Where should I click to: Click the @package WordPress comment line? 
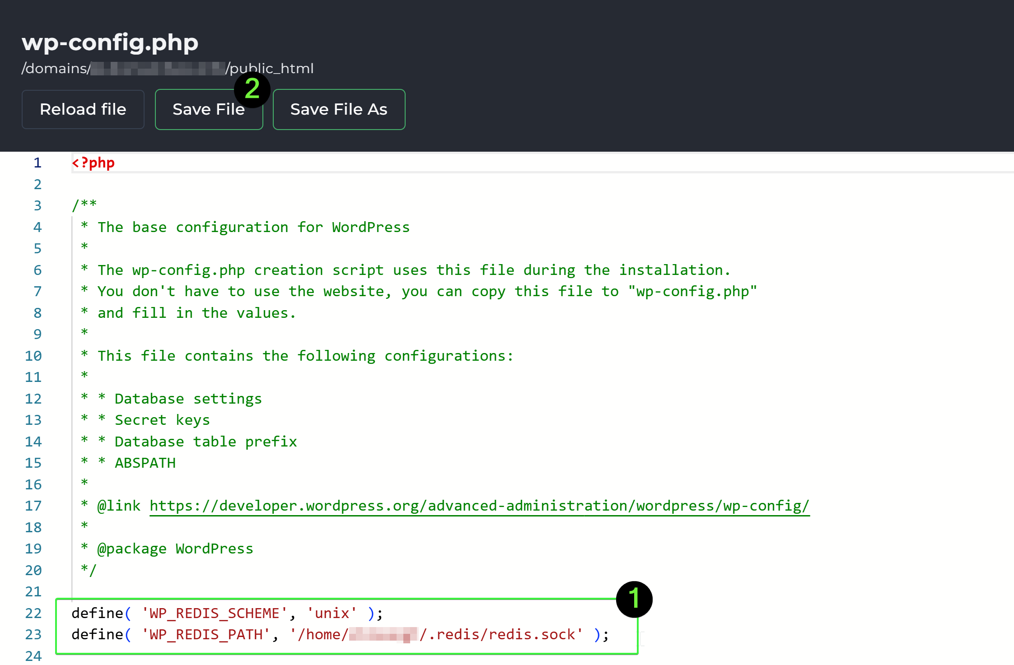(x=175, y=549)
